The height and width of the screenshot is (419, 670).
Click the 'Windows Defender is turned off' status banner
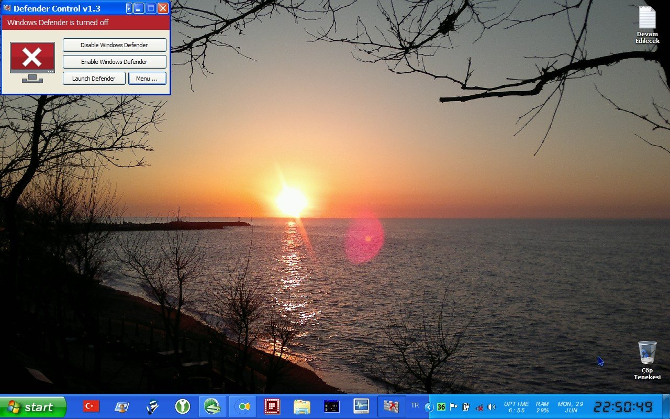(x=86, y=23)
